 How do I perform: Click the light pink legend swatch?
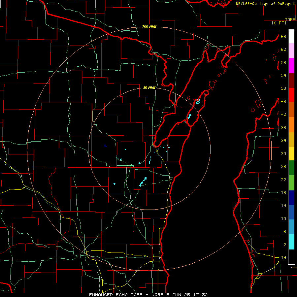tap(291, 51)
